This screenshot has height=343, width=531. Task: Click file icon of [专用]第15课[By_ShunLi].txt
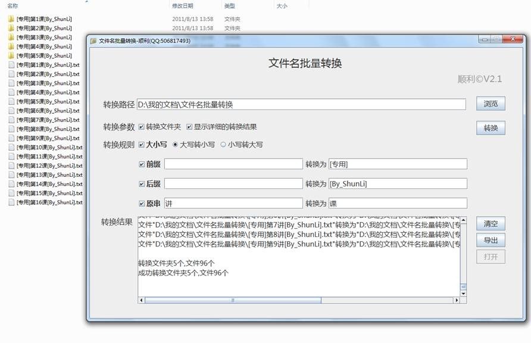pos(11,193)
